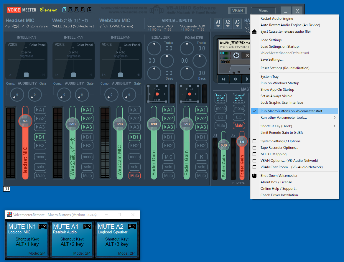344x262 pixels.
Task: Click the A indicator in the title bar
Action: point(90,10)
